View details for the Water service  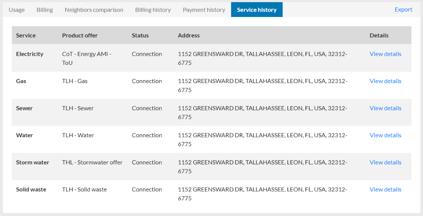pos(385,135)
